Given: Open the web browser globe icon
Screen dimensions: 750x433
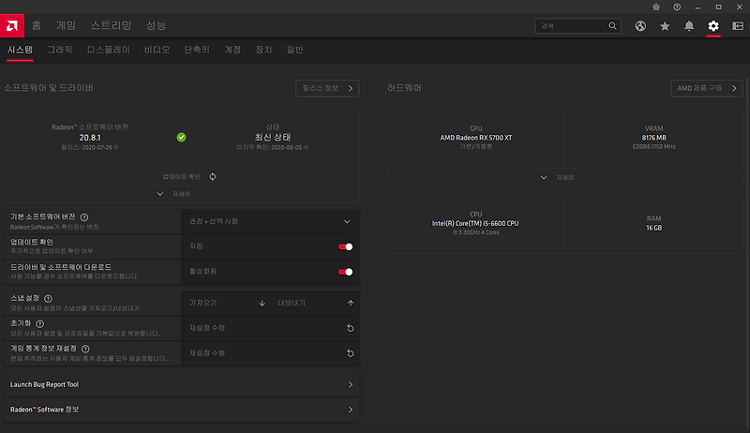Looking at the screenshot, I should click(640, 26).
